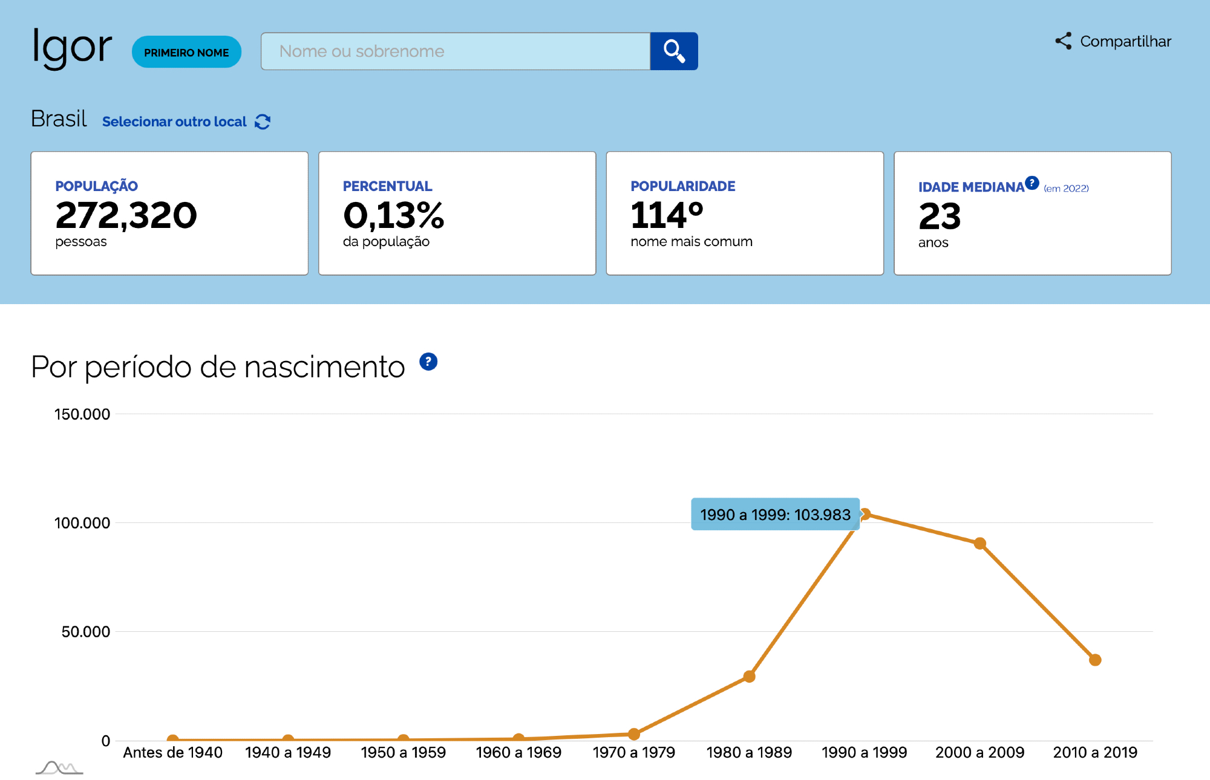Click the Selecionar outro local link
The width and height of the screenshot is (1210, 780).
pyautogui.click(x=174, y=122)
